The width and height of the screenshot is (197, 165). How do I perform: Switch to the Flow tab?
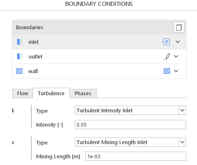click(23, 94)
